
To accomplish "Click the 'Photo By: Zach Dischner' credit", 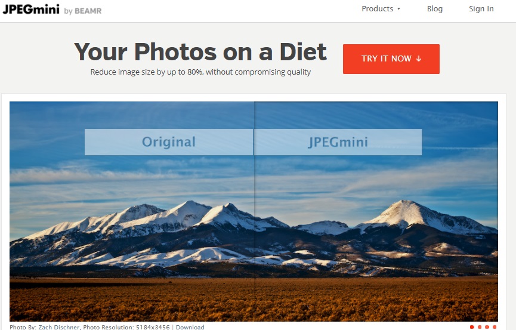I will [44, 327].
